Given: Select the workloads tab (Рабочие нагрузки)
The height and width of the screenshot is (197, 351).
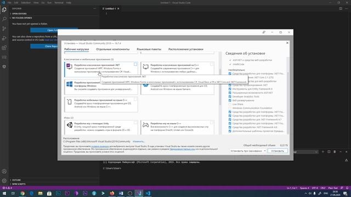Looking at the screenshot, I should click(x=77, y=49).
